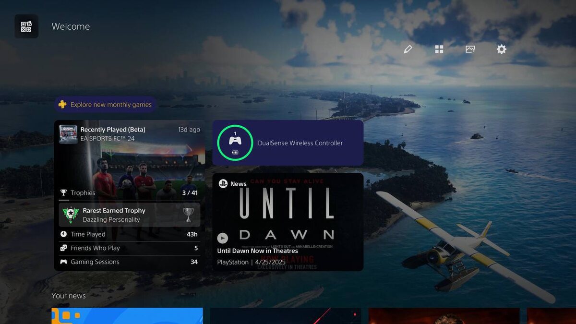The height and width of the screenshot is (324, 576).
Task: Click the Gaming Sessions controller icon
Action: (x=63, y=262)
